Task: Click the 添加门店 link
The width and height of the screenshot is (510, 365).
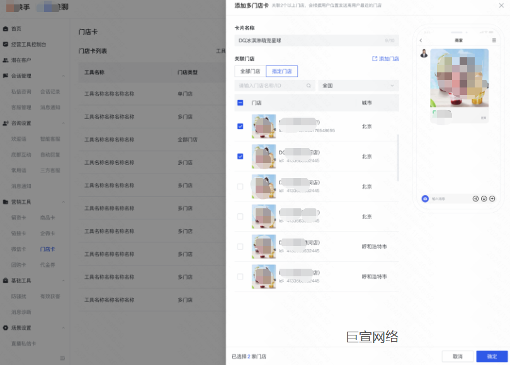Action: point(388,59)
